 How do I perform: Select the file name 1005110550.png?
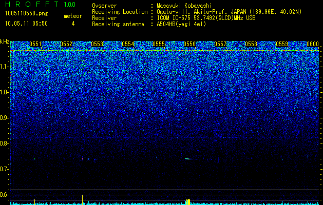[27, 14]
